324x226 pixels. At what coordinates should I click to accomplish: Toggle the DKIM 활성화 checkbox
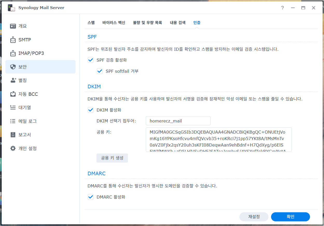(91, 110)
